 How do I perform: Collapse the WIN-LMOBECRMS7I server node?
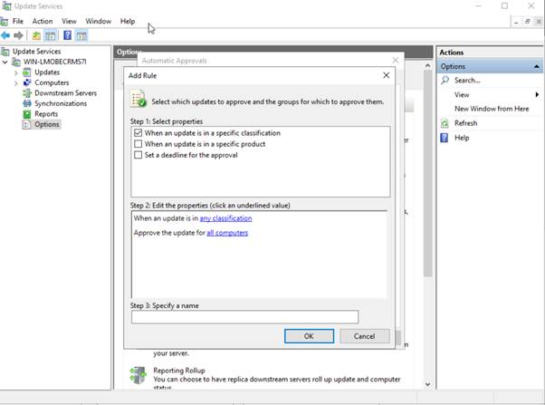[x=5, y=63]
